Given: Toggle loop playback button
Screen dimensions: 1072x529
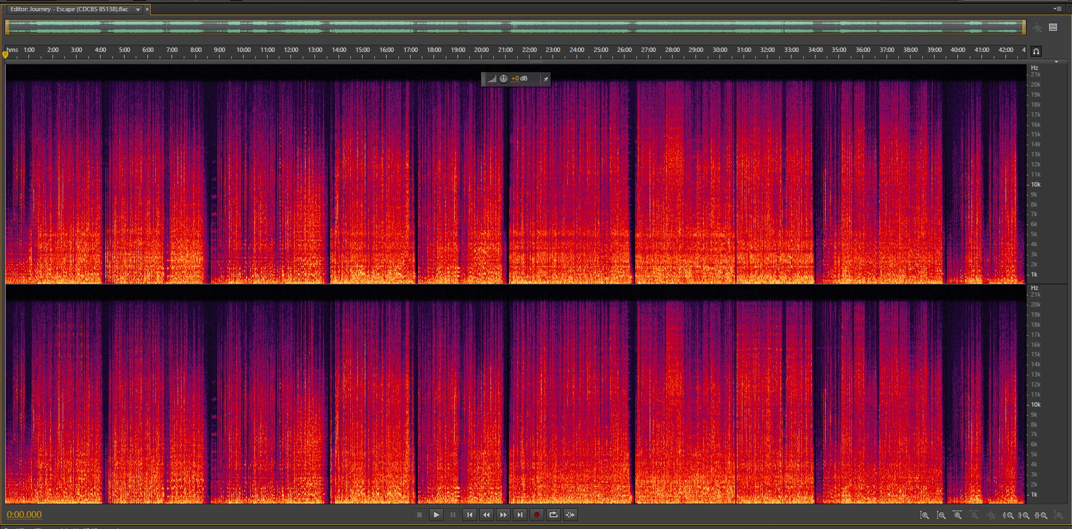Looking at the screenshot, I should tap(553, 515).
